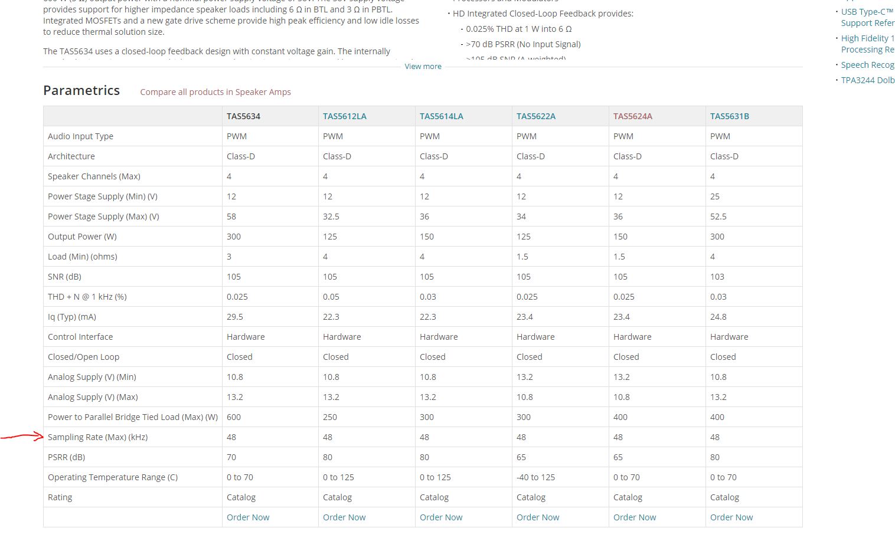895x551 pixels.
Task: Open Compare all products in Speaker Amps
Action: click(215, 92)
